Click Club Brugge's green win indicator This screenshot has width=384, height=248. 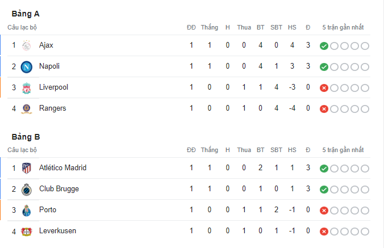(324, 190)
